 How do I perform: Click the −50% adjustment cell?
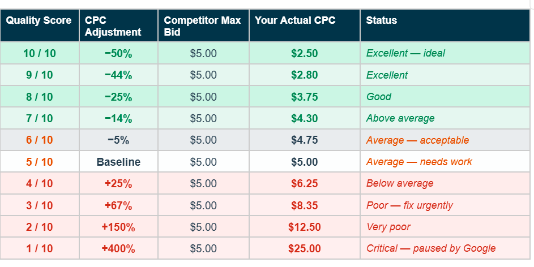coord(118,53)
